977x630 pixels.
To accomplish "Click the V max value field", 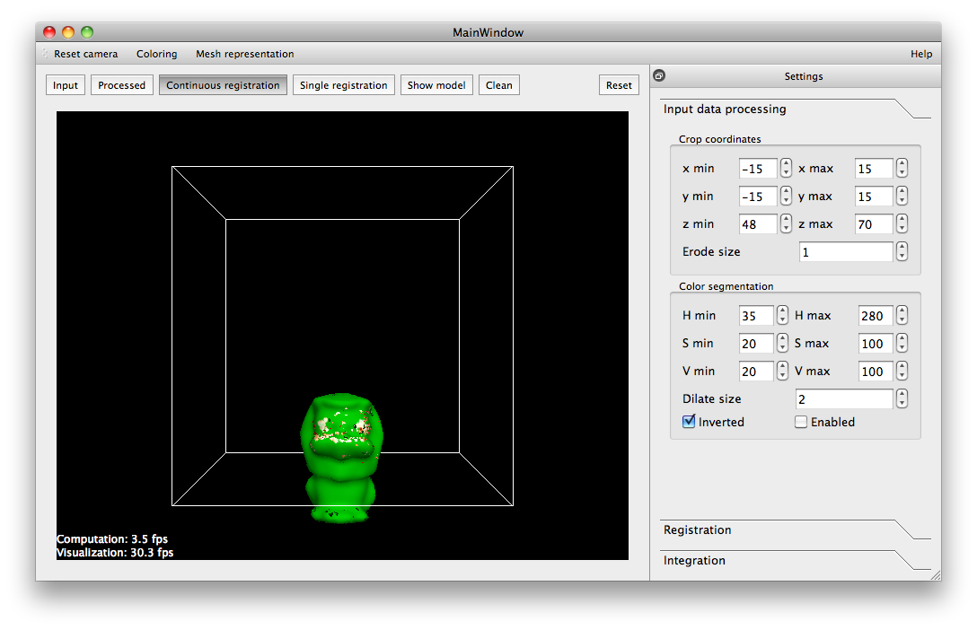I will tap(876, 372).
